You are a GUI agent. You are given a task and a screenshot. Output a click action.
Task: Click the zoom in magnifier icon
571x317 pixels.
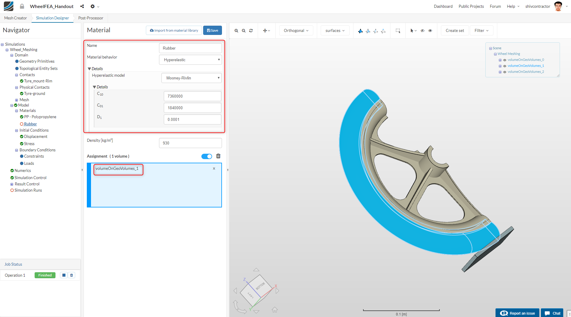236,31
